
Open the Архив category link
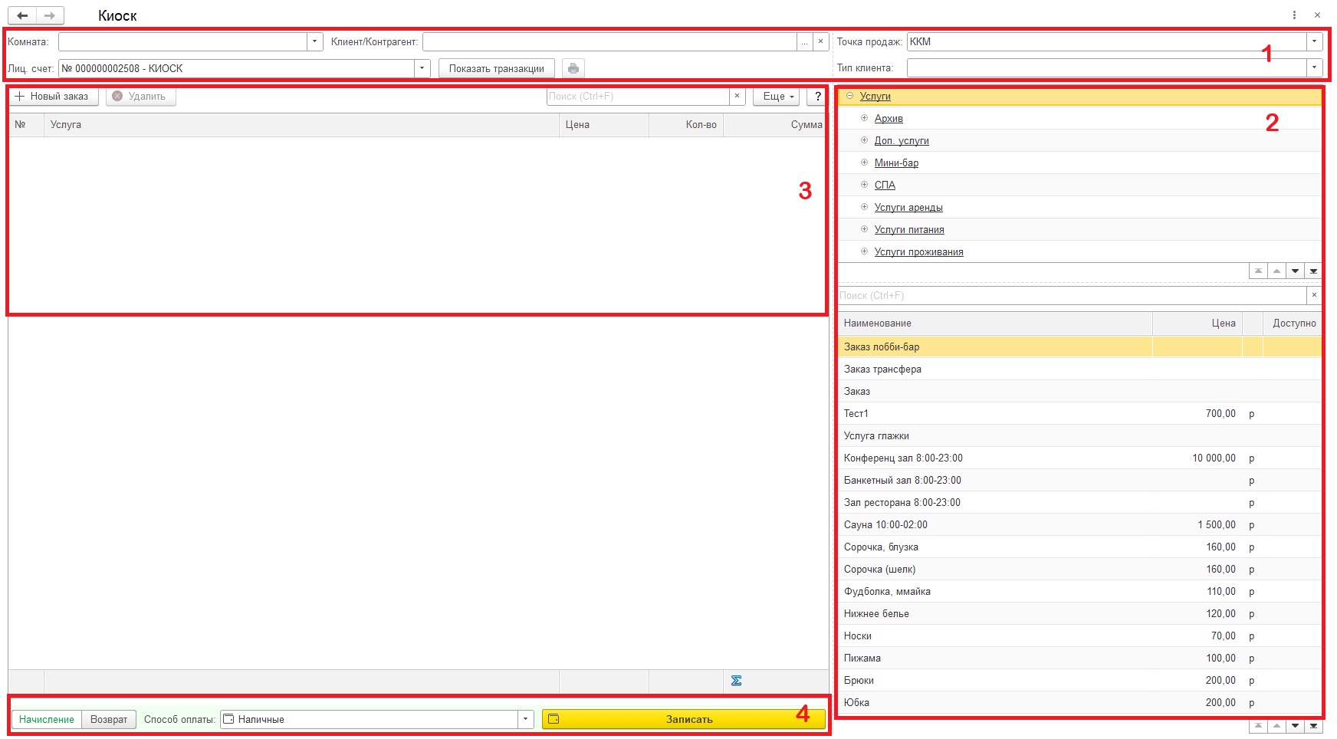pyautogui.click(x=889, y=118)
